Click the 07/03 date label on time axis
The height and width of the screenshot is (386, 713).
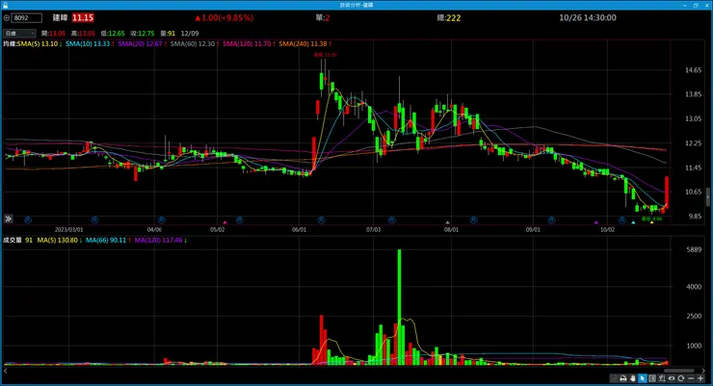[x=373, y=230]
